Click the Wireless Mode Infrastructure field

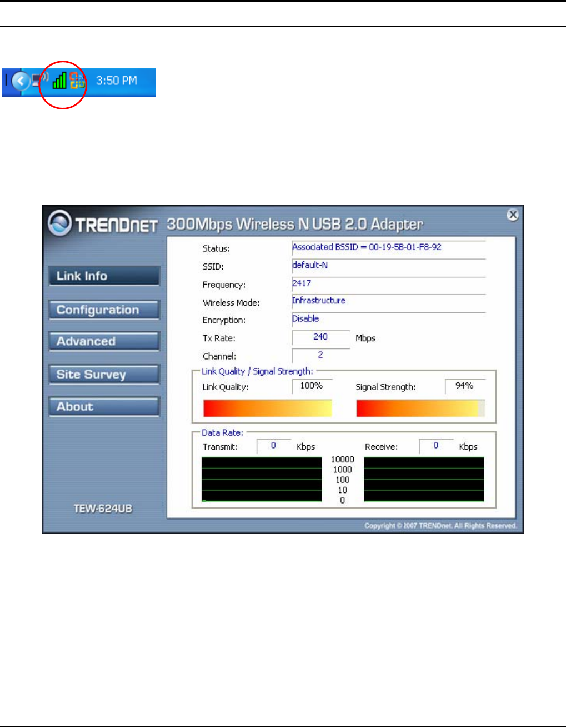(x=389, y=301)
